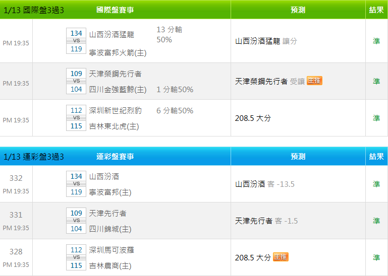
Task: Click the score 119 next to 寧波富邦火箭(主)
Action: click(76, 49)
